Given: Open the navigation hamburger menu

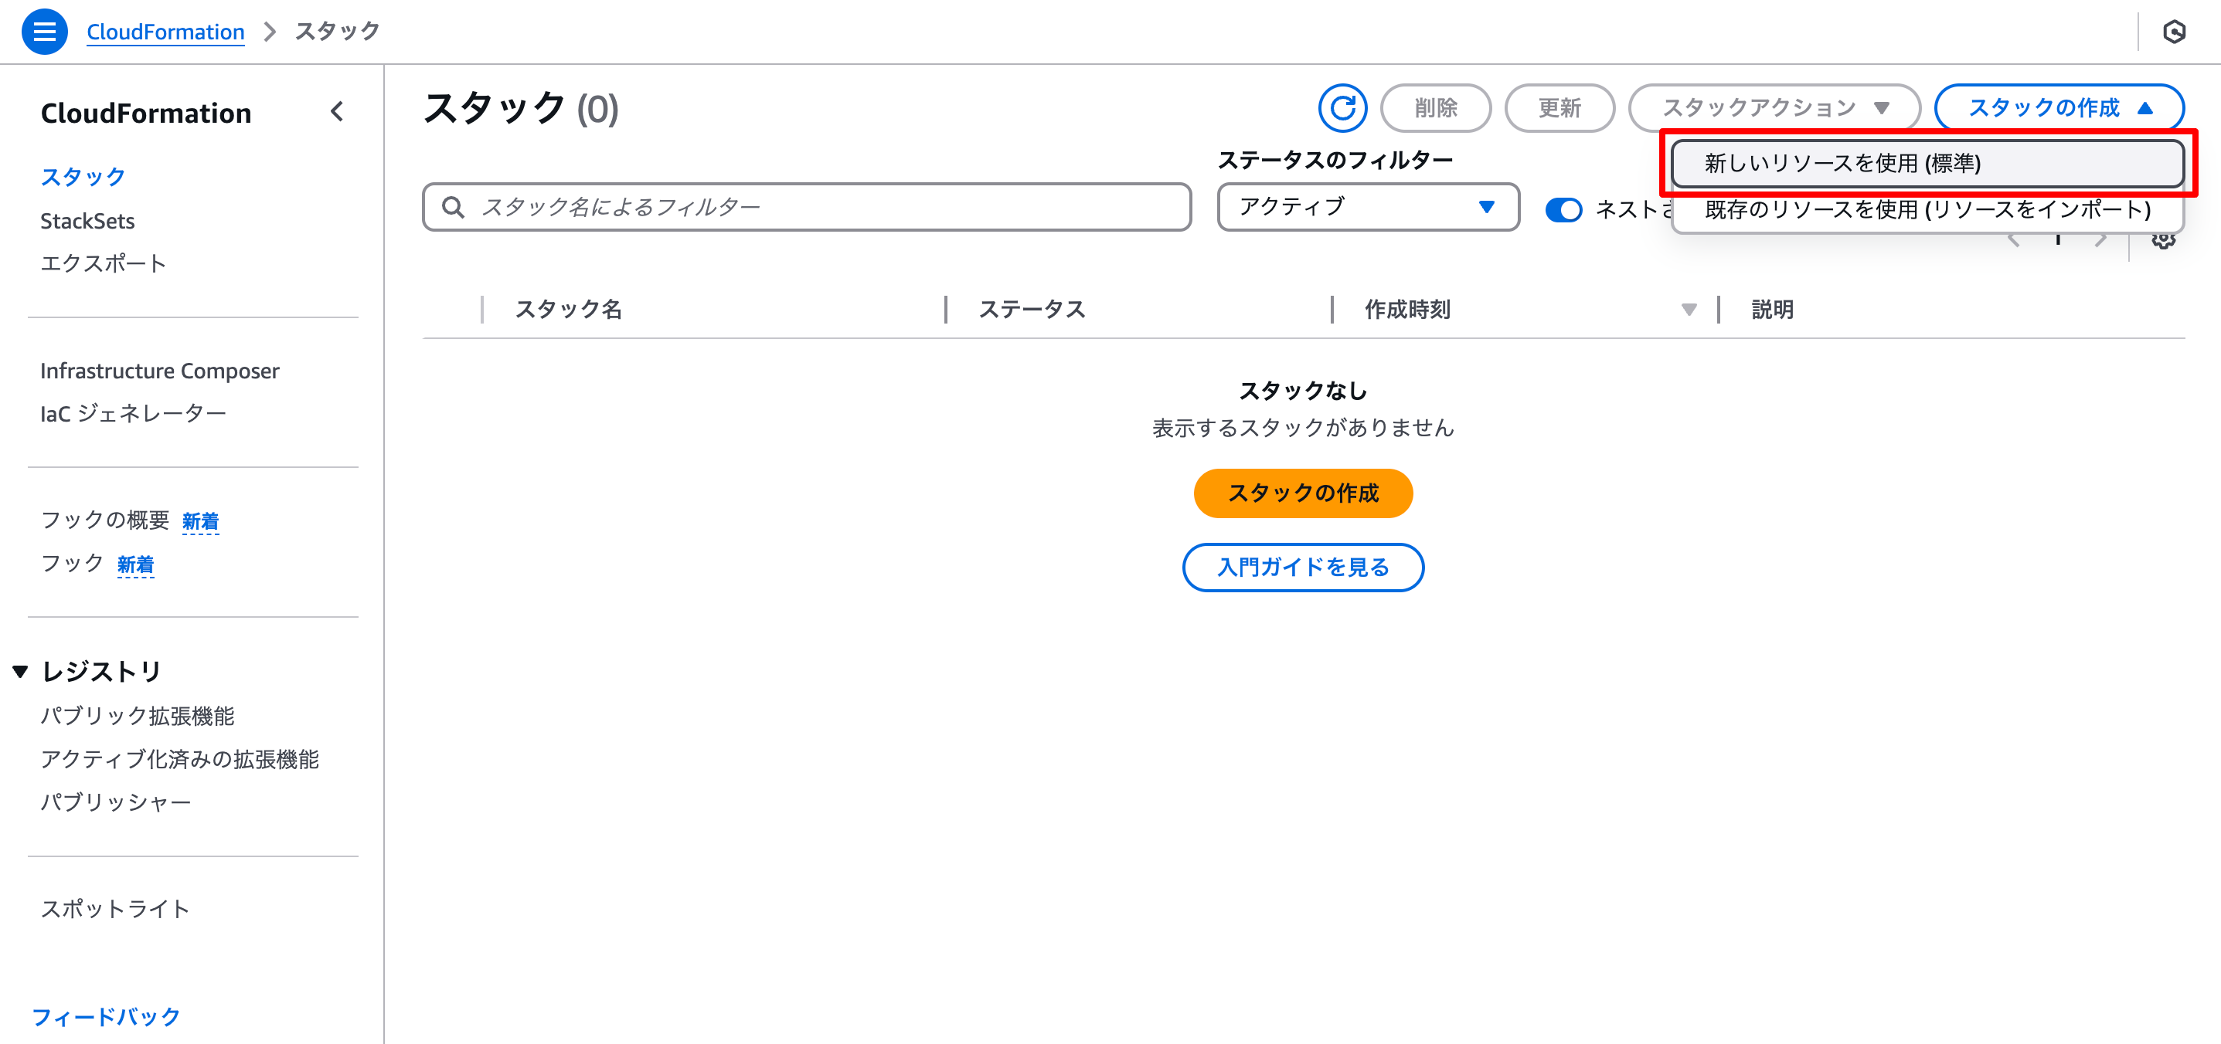Looking at the screenshot, I should pyautogui.click(x=44, y=31).
